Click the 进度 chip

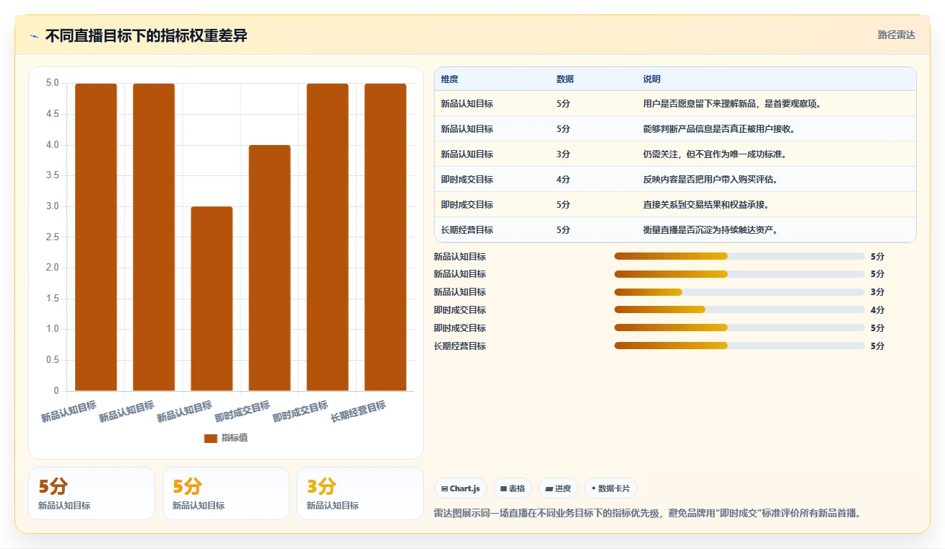558,488
